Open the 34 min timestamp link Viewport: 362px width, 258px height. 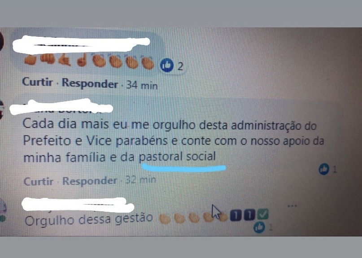(142, 85)
